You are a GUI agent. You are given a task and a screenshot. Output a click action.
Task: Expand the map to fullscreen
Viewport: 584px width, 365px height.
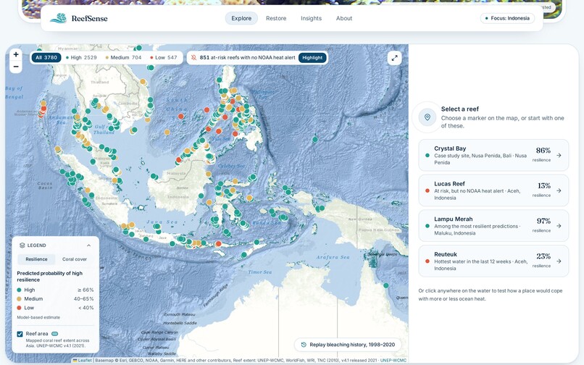click(x=394, y=58)
